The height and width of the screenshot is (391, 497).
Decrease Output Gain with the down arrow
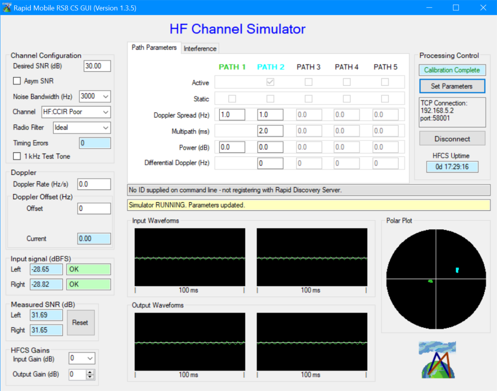90,377
